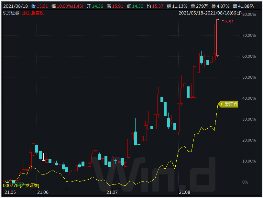Click the 40.00% axis label
263x198 pixels.
click(x=249, y=98)
